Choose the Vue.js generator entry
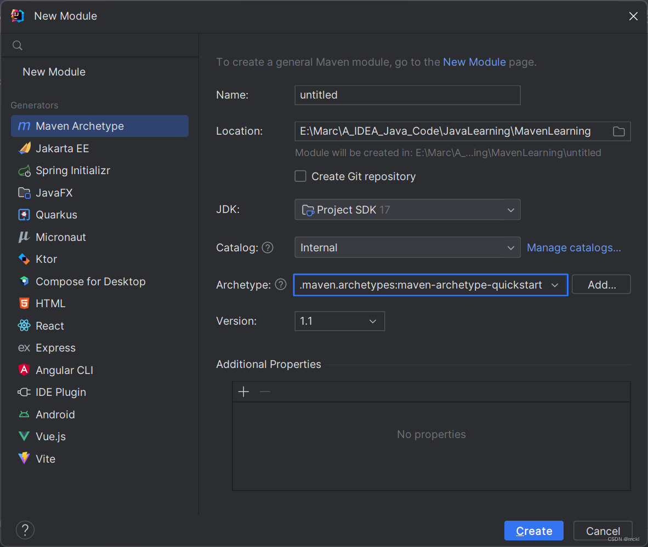 [x=100, y=436]
